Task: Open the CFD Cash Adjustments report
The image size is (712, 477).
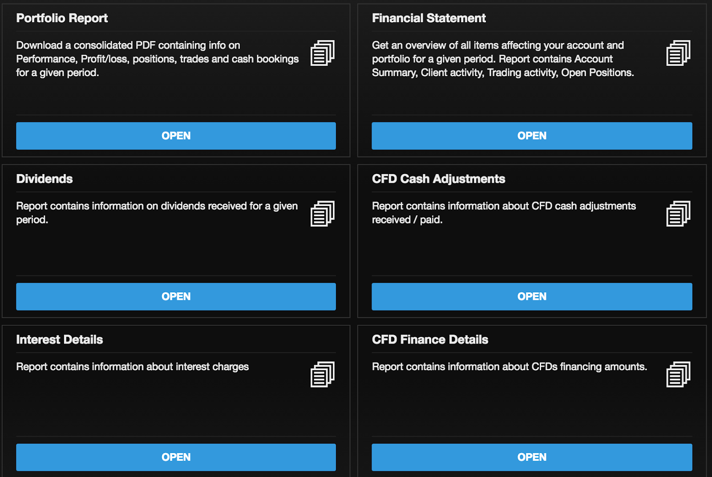Action: click(x=532, y=296)
